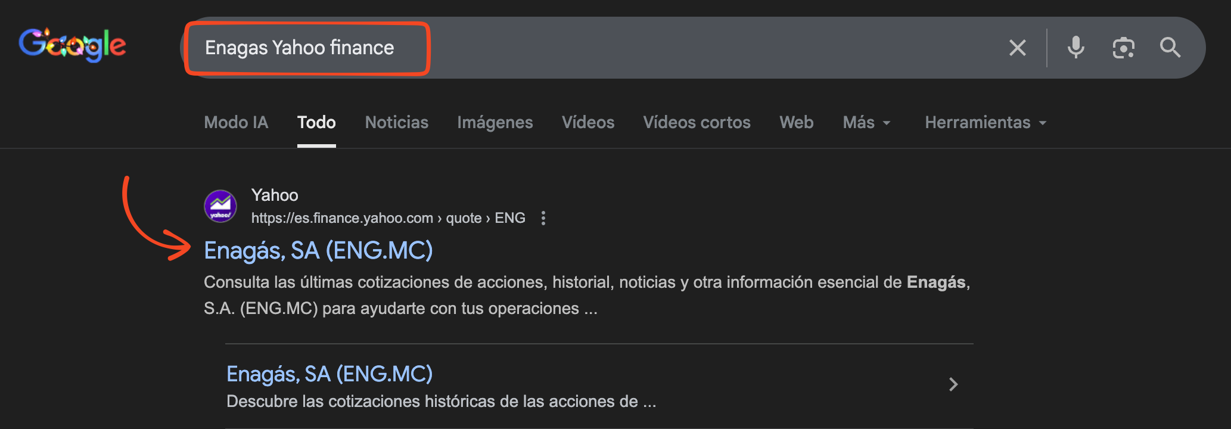The image size is (1231, 429).
Task: Select the Vídeos cortos tab
Action: 697,123
